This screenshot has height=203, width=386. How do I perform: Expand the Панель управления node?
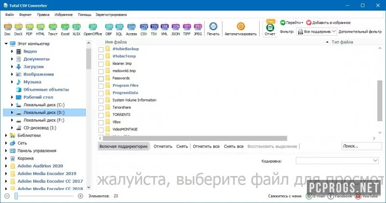(6, 151)
